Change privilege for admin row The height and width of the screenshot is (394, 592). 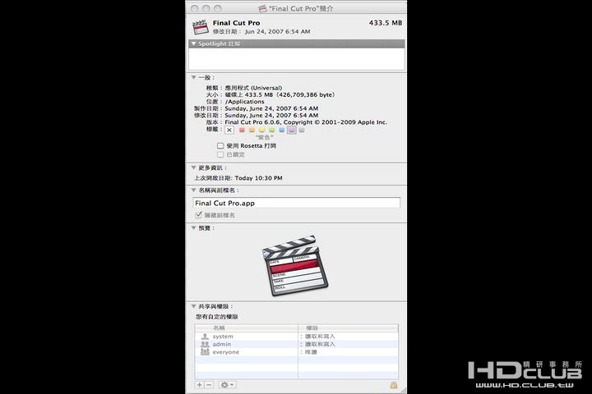[318, 344]
